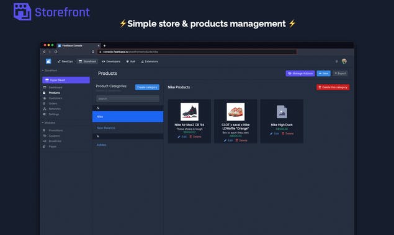
Task: Click the Nike High Dunk title text
Action: point(282,125)
